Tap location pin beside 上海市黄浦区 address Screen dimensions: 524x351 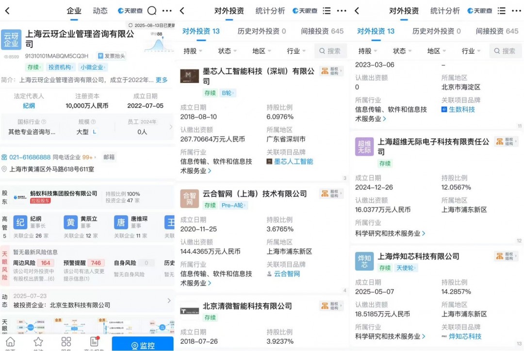(4, 169)
